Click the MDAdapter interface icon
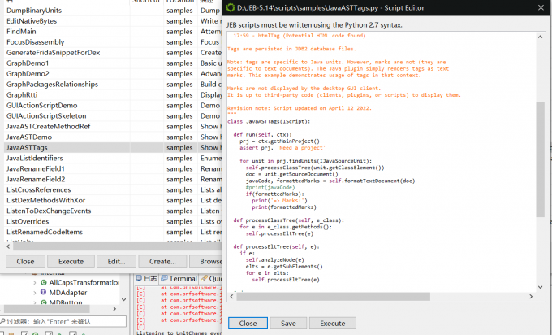Screen dimensions: 552x335 pyautogui.click(x=43, y=292)
